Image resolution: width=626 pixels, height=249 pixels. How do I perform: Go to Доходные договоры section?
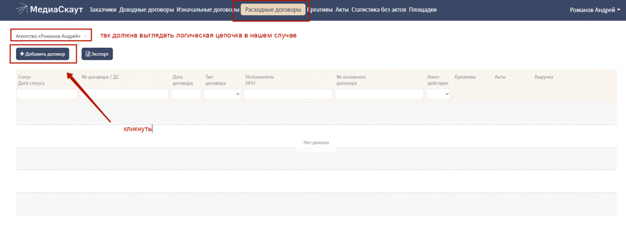[x=146, y=10]
